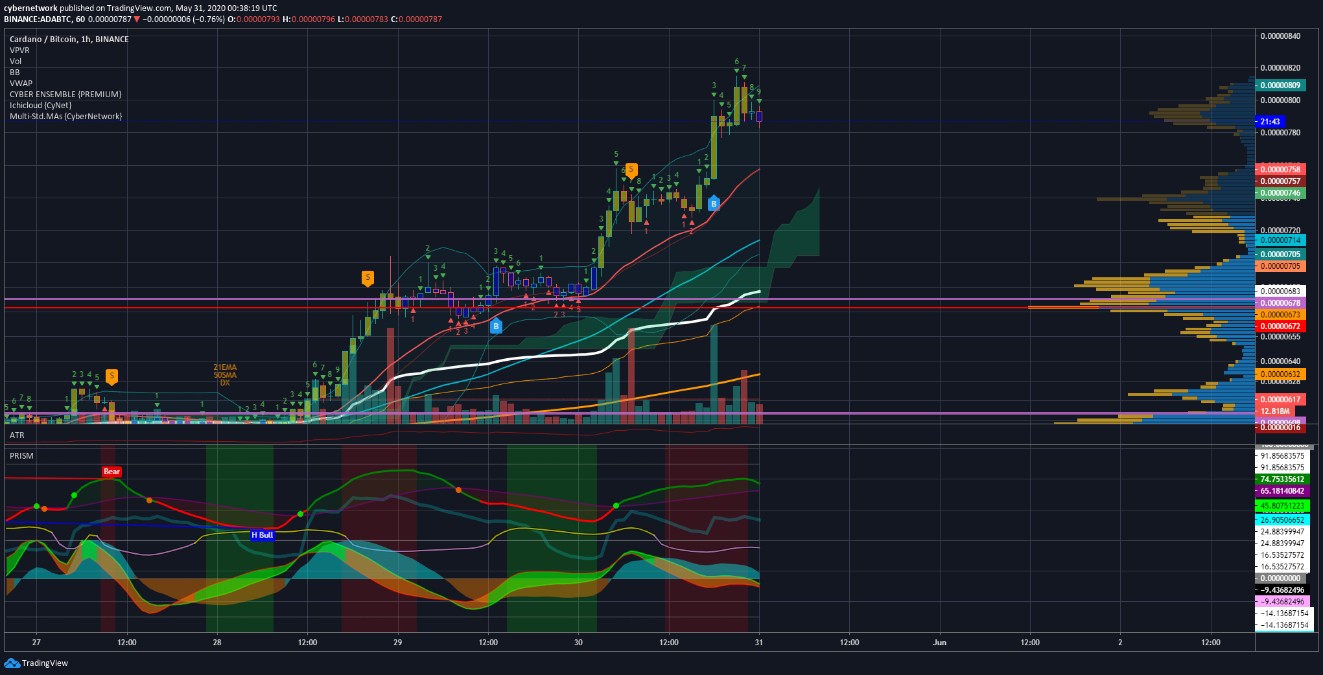Click the PRISM pane label

21,456
